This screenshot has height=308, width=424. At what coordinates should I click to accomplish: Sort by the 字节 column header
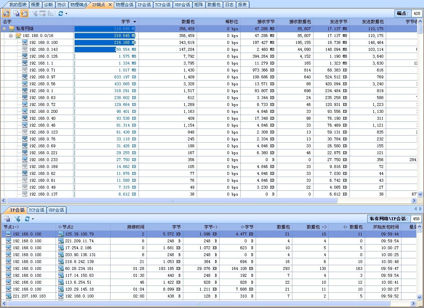[125, 22]
